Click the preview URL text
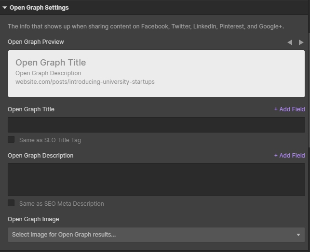 85,82
